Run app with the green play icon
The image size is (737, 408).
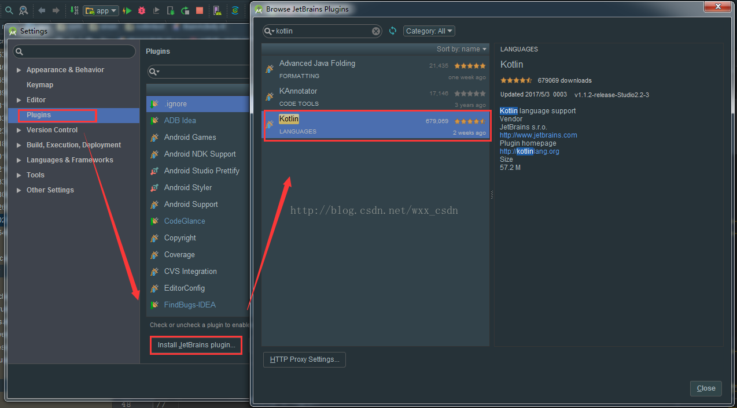127,10
